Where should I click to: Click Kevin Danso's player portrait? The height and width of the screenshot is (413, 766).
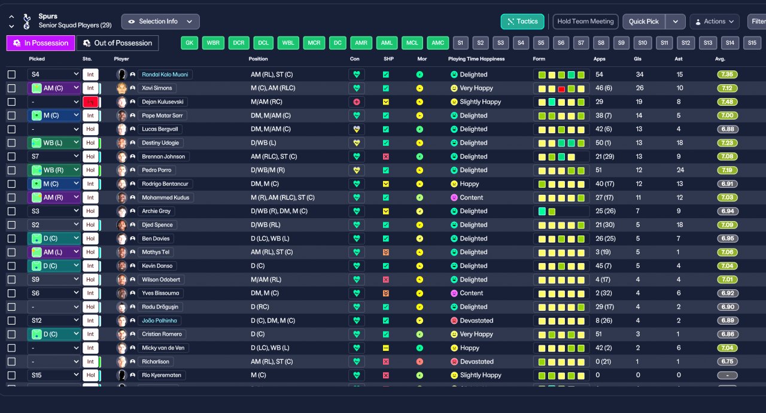pyautogui.click(x=121, y=266)
